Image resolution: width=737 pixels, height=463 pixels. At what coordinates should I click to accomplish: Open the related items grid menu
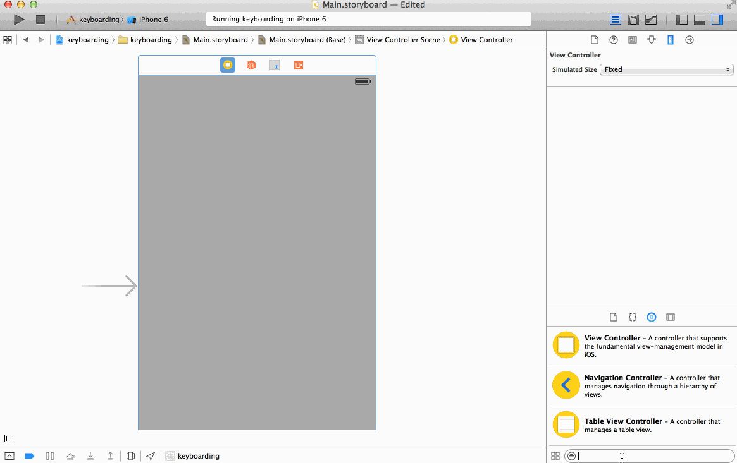(8, 40)
